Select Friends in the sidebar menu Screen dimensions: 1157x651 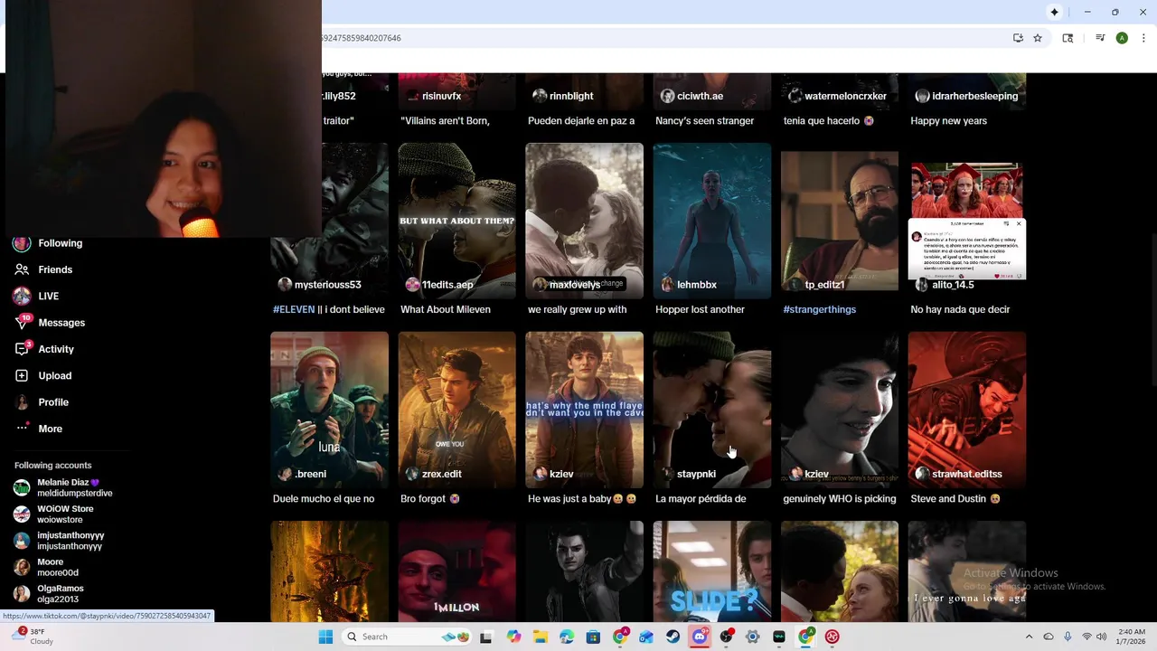55,269
